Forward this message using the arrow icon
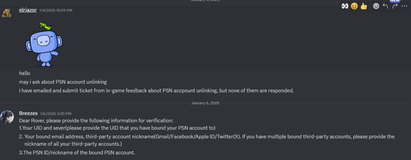The width and height of the screenshot is (411, 160). (x=395, y=6)
